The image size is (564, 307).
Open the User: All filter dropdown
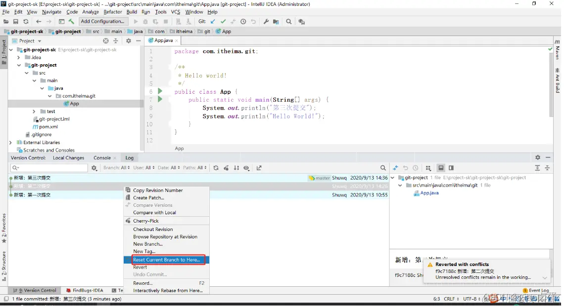click(144, 168)
